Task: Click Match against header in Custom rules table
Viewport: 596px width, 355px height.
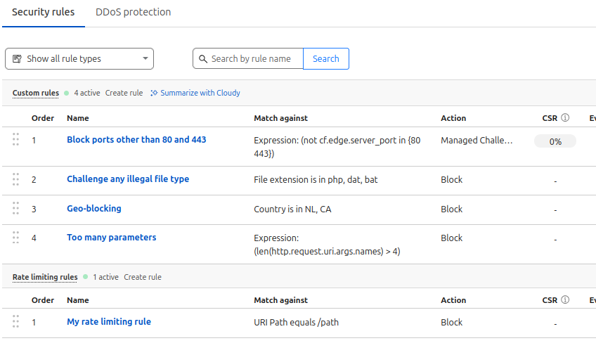Action: pyautogui.click(x=280, y=118)
